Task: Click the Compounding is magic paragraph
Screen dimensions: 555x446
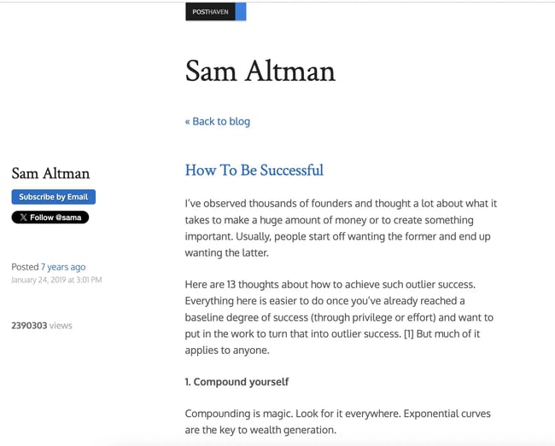Action: pyautogui.click(x=337, y=421)
